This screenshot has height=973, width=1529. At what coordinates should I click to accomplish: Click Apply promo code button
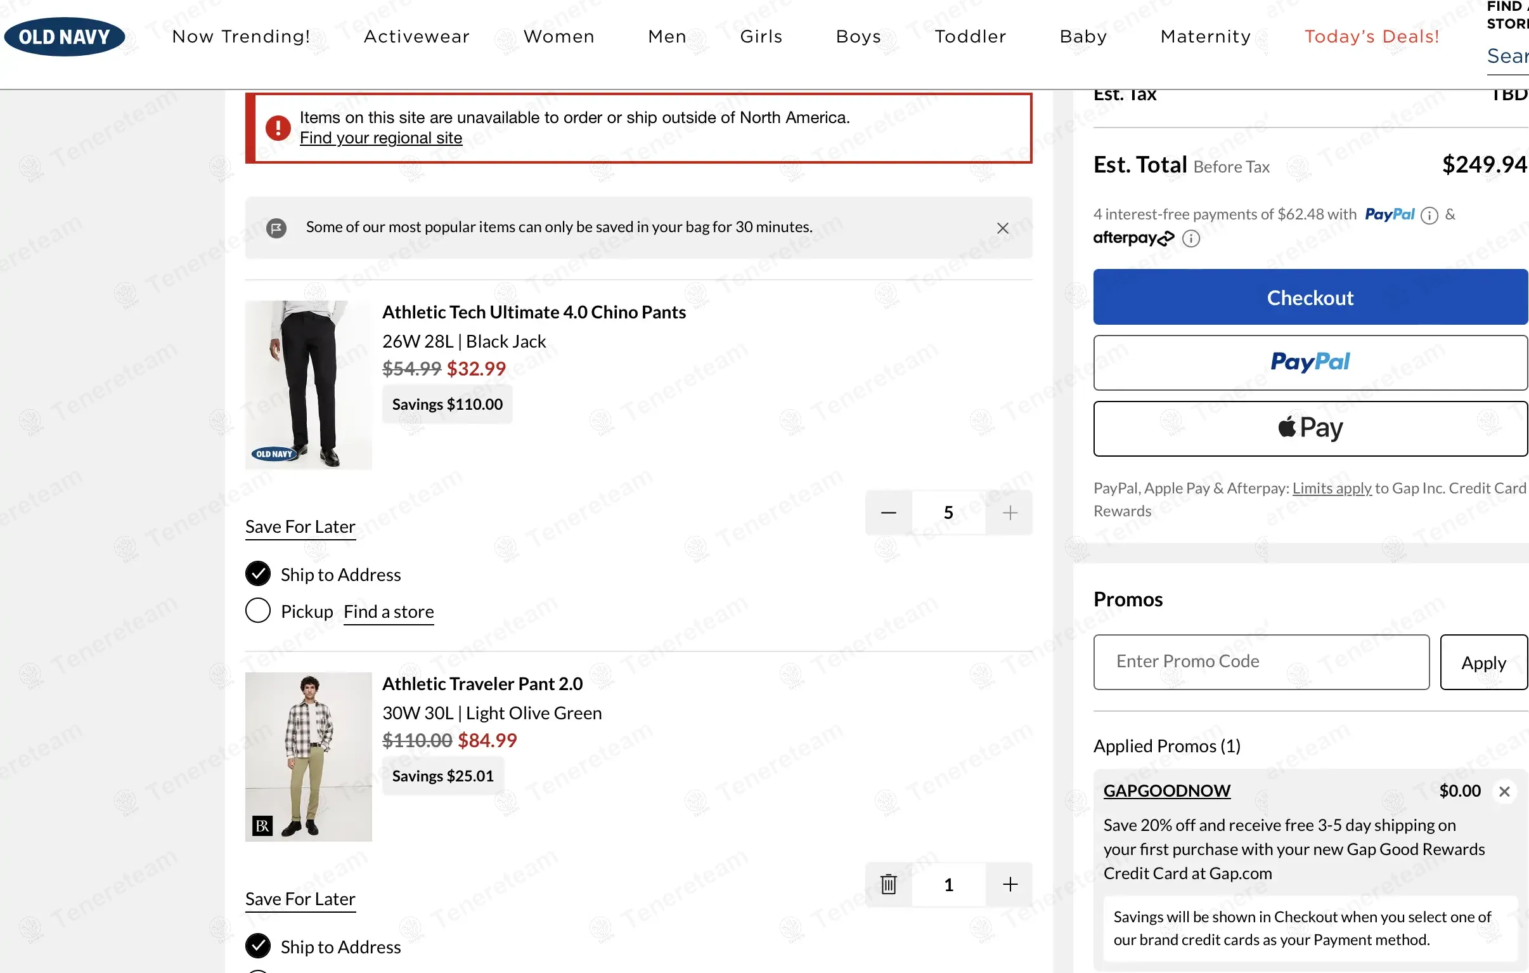pos(1483,662)
